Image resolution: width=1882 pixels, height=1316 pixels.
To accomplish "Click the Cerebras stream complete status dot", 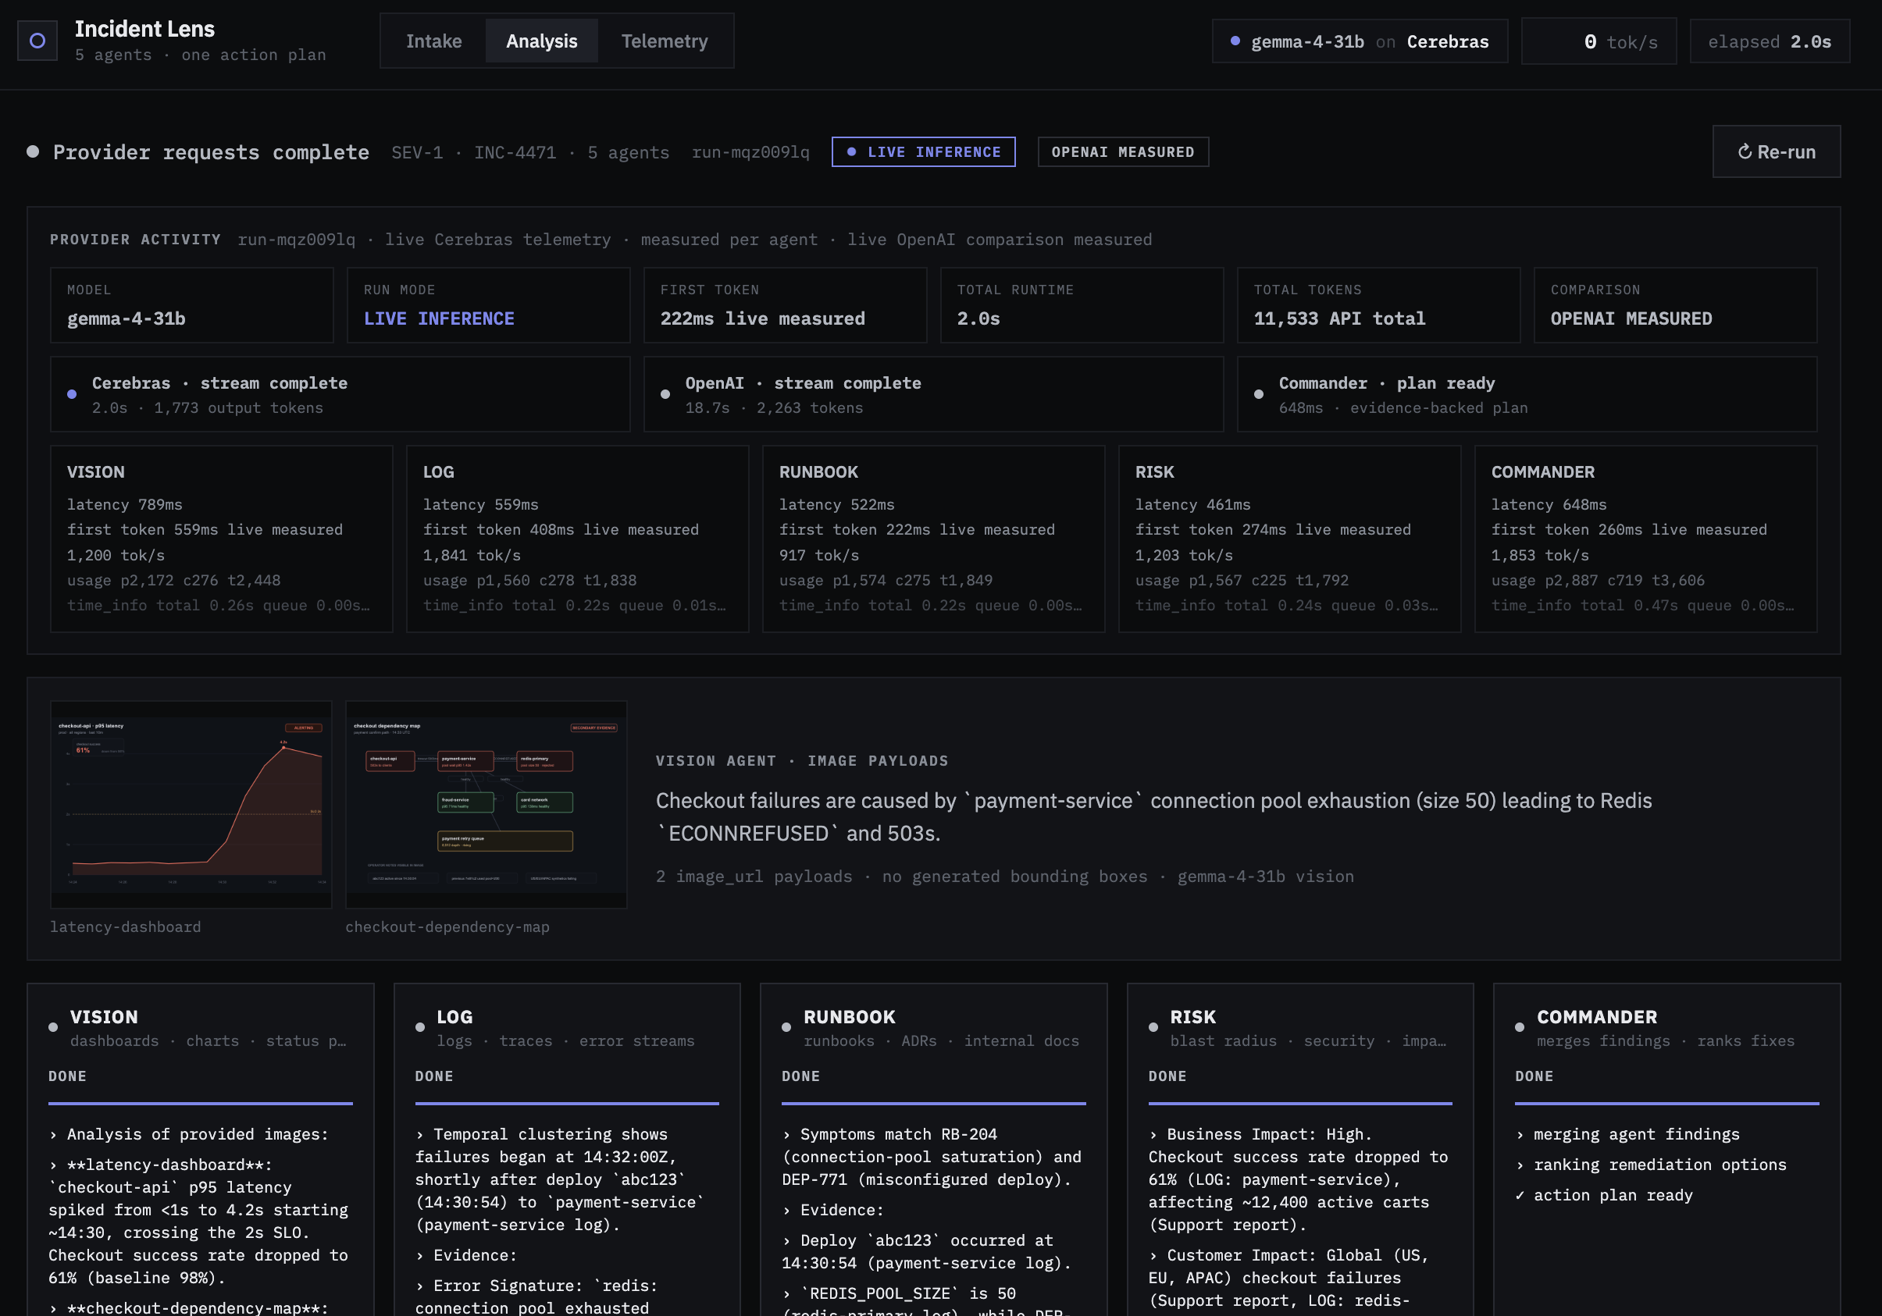I will [x=72, y=394].
